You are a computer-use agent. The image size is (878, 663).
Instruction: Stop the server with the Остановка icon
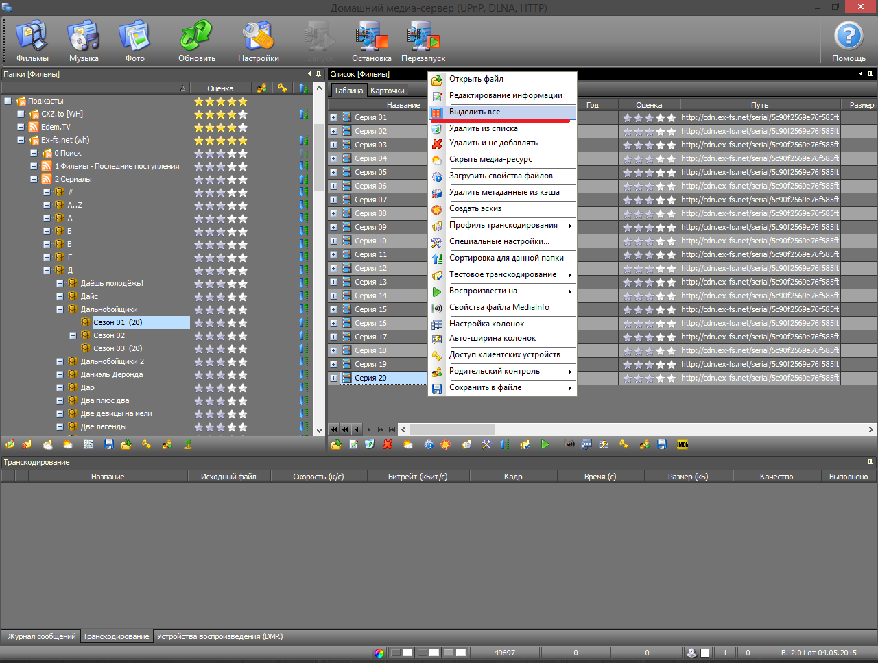click(371, 41)
